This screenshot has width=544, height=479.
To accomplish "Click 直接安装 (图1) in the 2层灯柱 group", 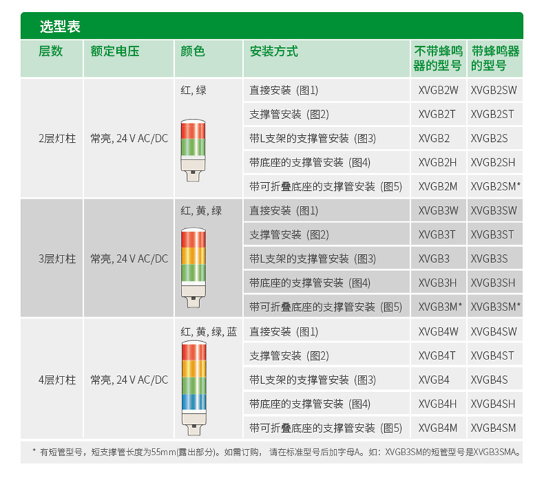I will click(x=284, y=90).
